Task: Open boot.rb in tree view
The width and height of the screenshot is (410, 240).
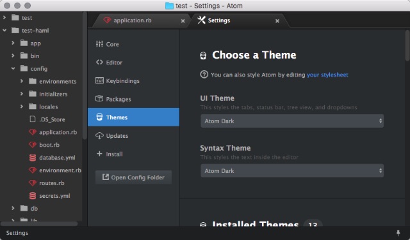Action: [49, 145]
